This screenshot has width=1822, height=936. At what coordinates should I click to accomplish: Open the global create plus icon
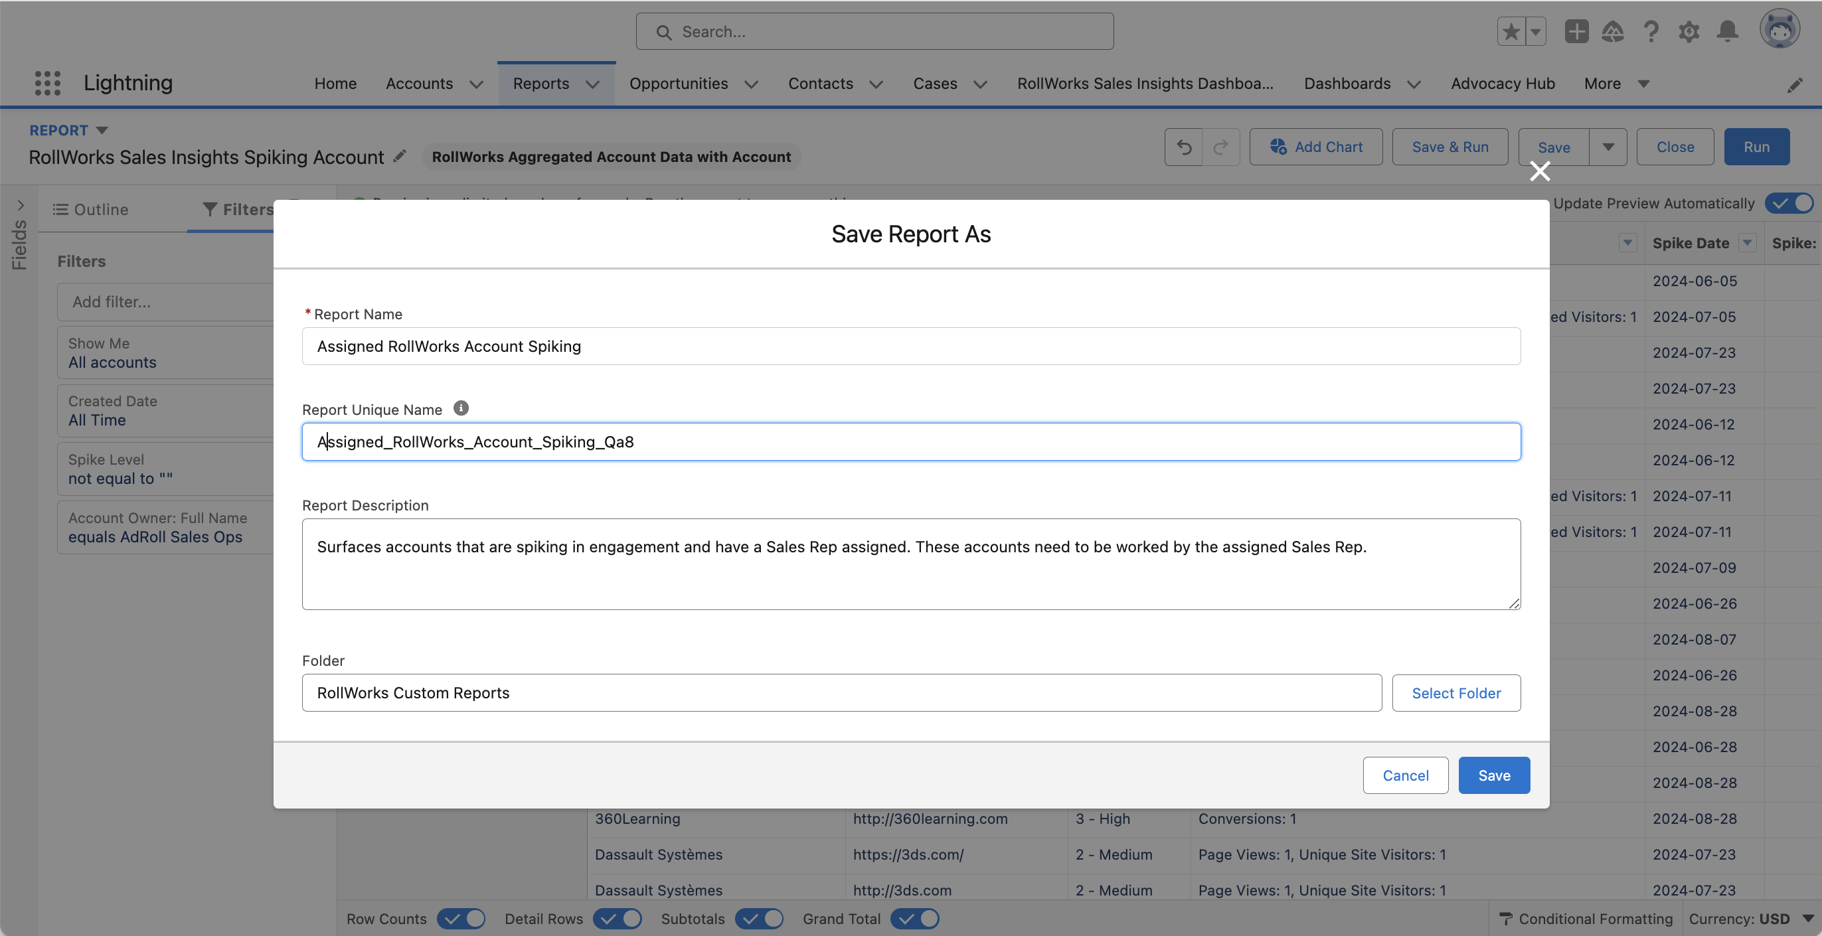[1576, 32]
